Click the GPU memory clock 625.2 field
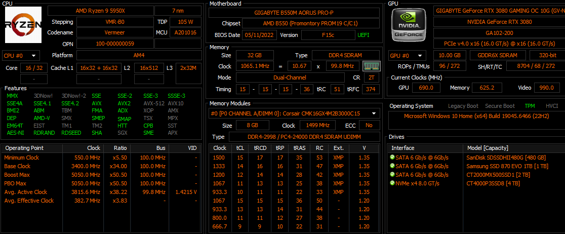Image resolution: width=565 pixels, height=234 pixels. [487, 88]
